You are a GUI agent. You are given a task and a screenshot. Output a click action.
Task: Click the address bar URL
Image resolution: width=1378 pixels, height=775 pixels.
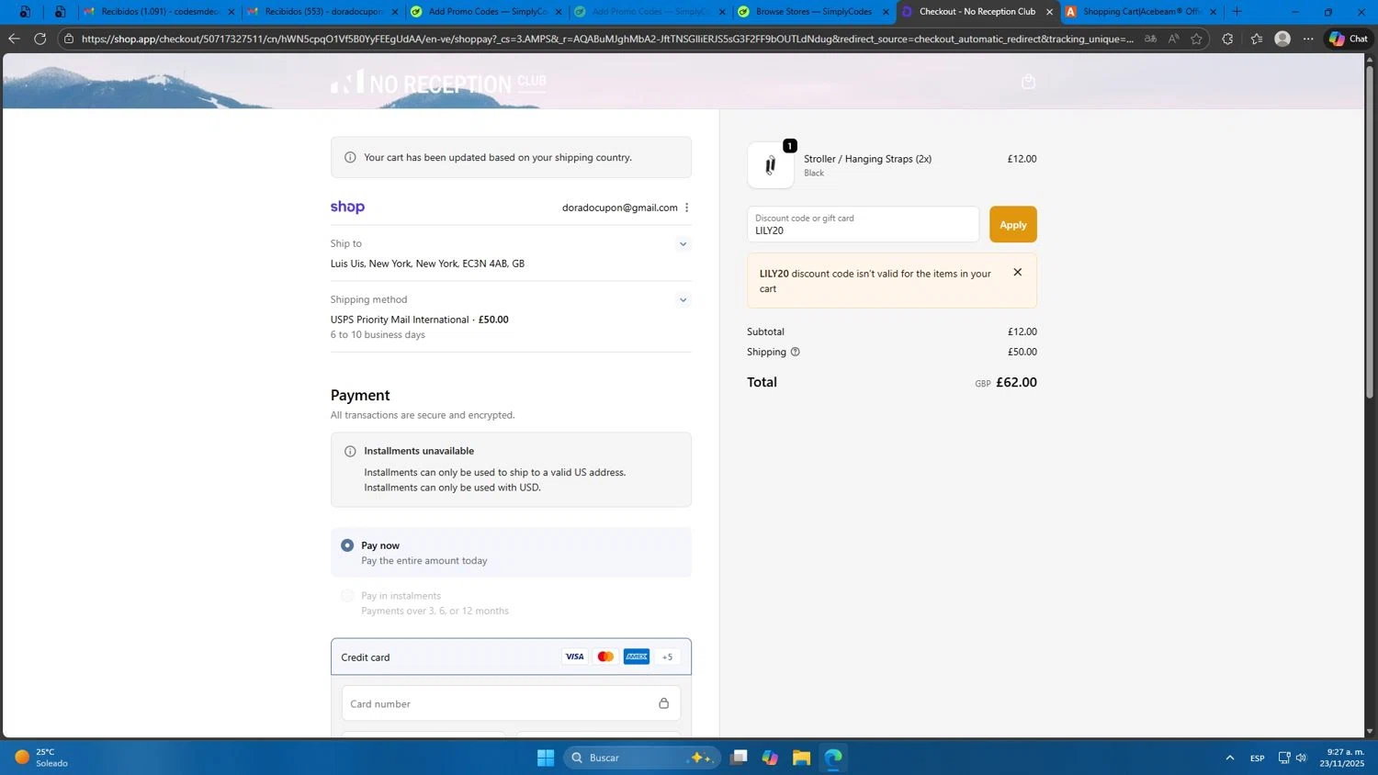coord(606,39)
